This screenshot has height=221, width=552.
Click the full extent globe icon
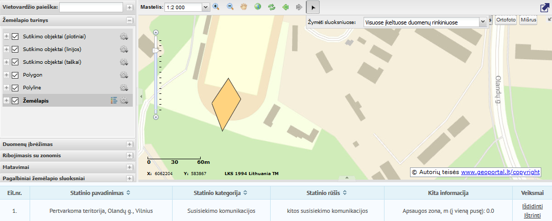(258, 8)
